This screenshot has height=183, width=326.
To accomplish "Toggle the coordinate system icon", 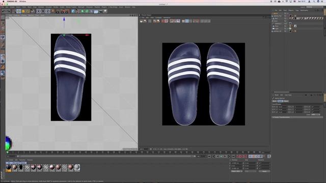I will point(52,11).
